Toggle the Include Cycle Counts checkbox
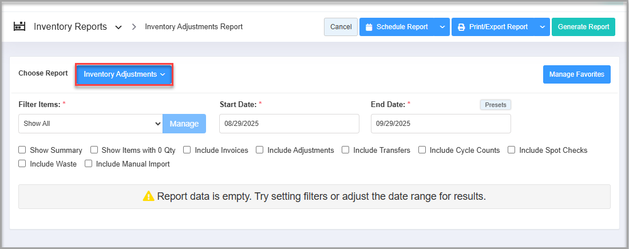 (422, 150)
